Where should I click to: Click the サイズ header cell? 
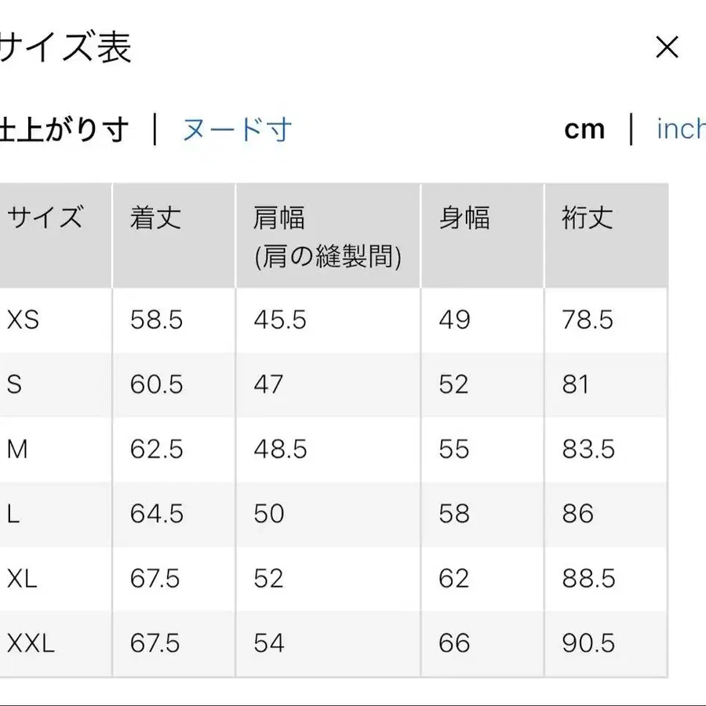point(45,218)
